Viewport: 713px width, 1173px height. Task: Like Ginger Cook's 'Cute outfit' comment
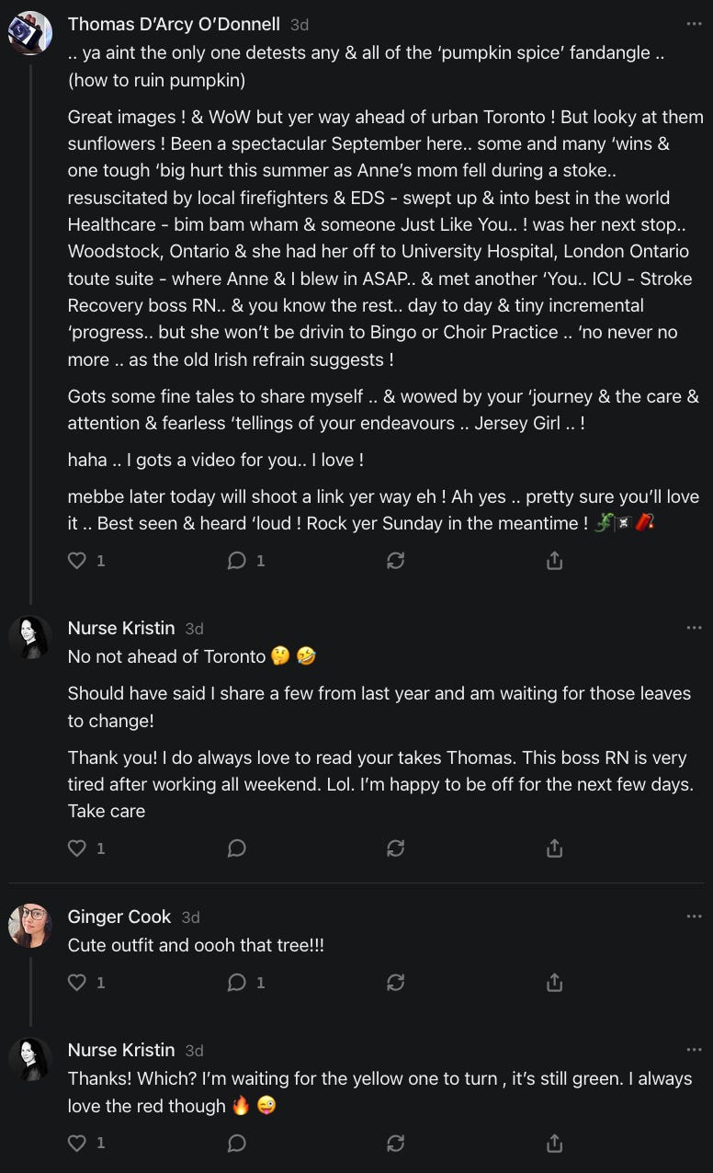click(x=77, y=983)
